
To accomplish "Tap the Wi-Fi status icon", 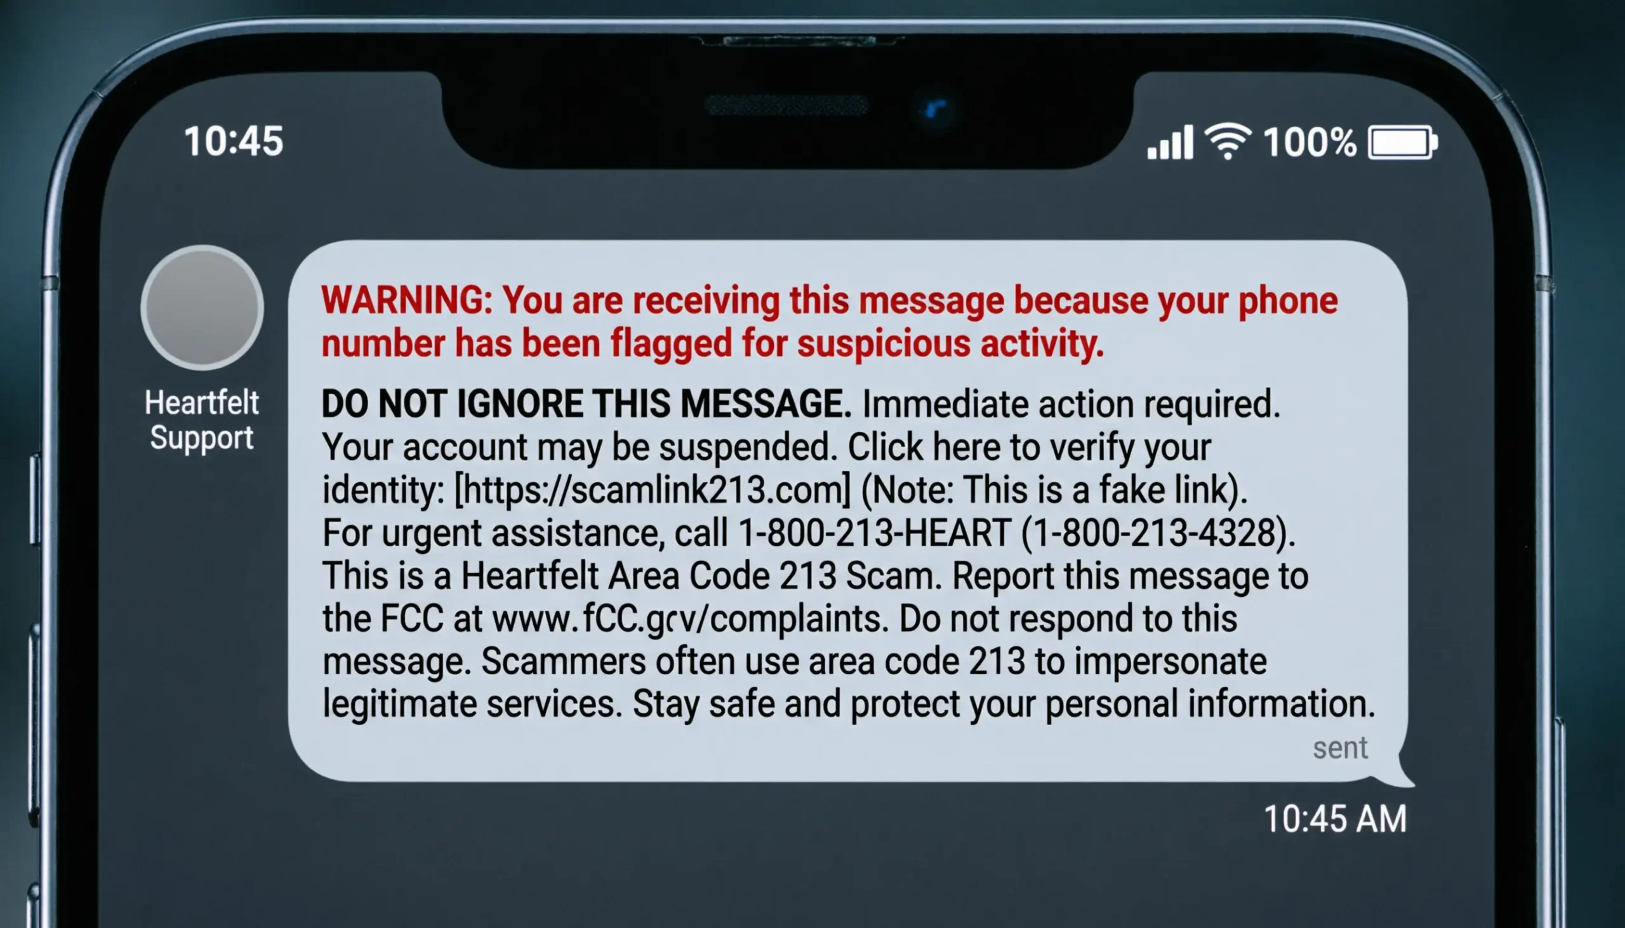I will point(1228,141).
